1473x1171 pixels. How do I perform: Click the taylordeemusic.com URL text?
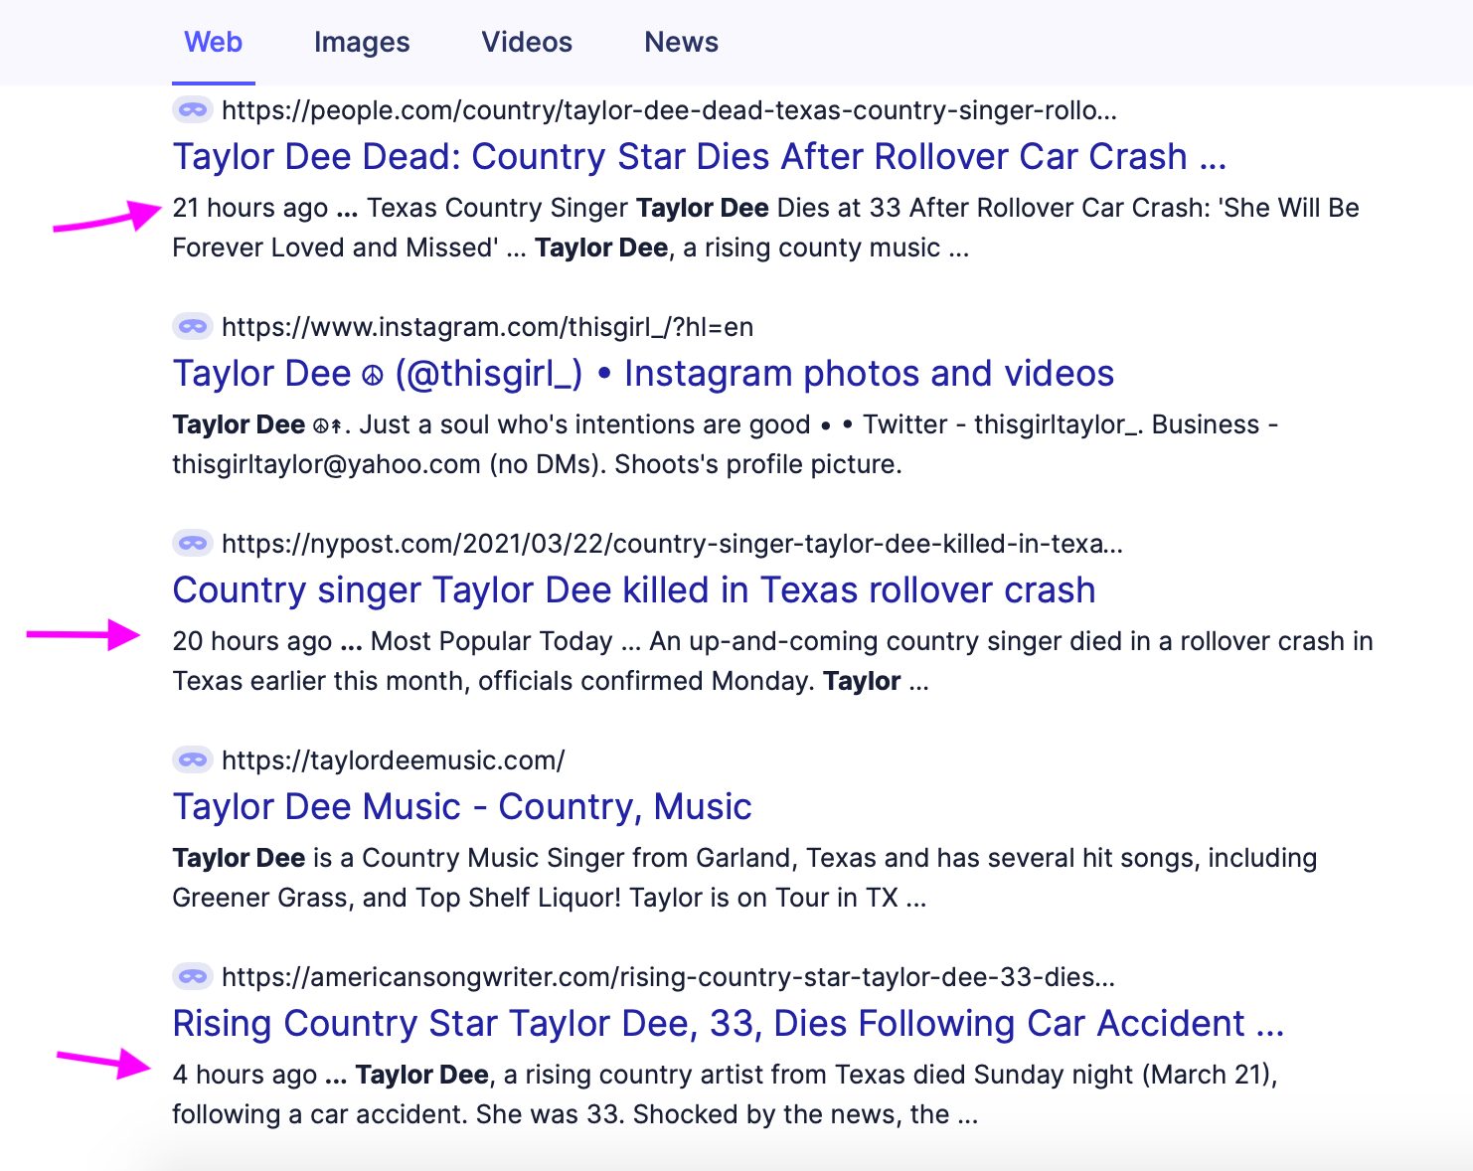point(393,760)
